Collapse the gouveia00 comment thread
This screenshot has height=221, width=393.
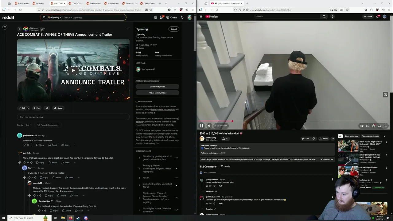[29, 196]
